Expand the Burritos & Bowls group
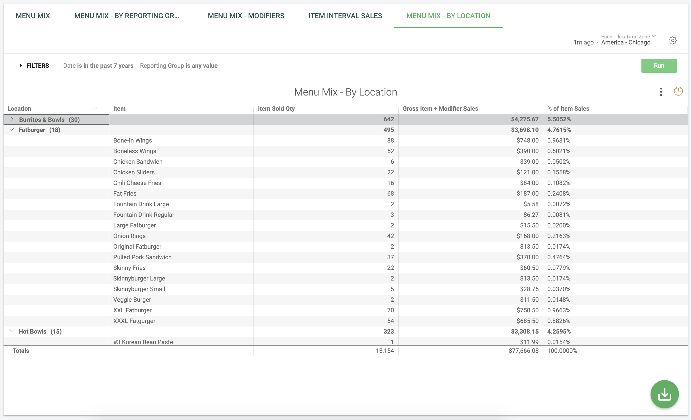Viewport: 691px width, 420px height. [12, 119]
